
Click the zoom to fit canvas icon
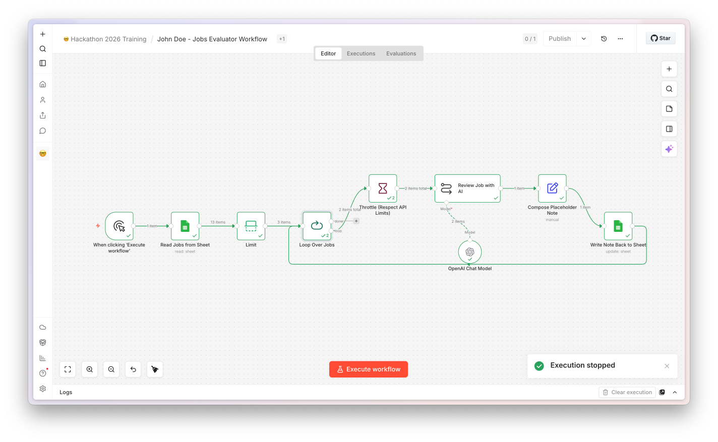(68, 369)
